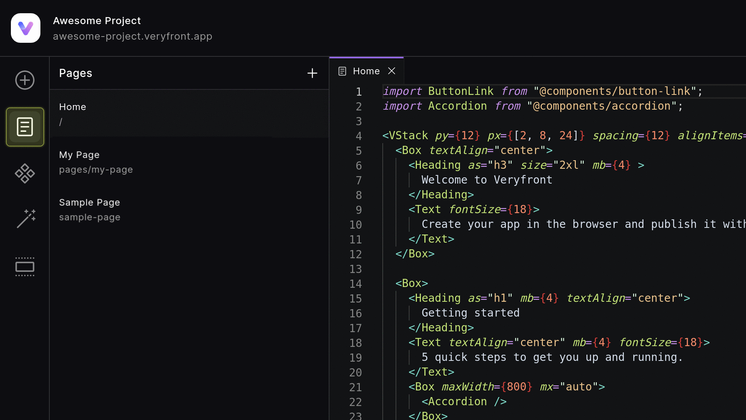The image size is (746, 420).
Task: Click the pages/my-page path text
Action: [96, 170]
